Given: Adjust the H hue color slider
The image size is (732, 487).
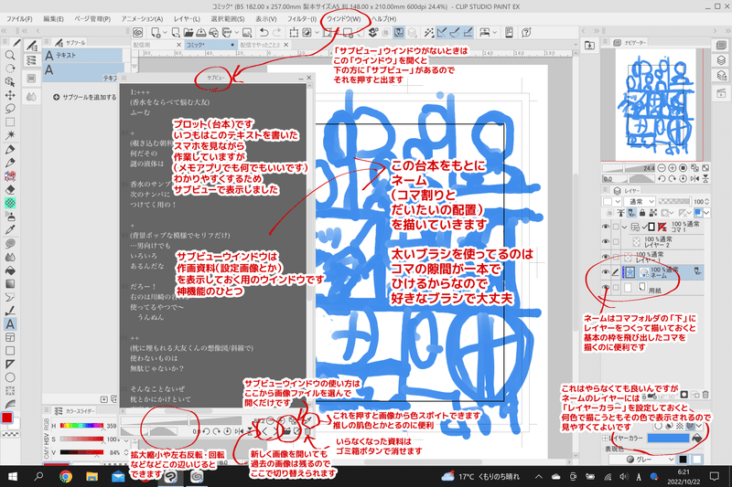Looking at the screenshot, I should tap(81, 426).
